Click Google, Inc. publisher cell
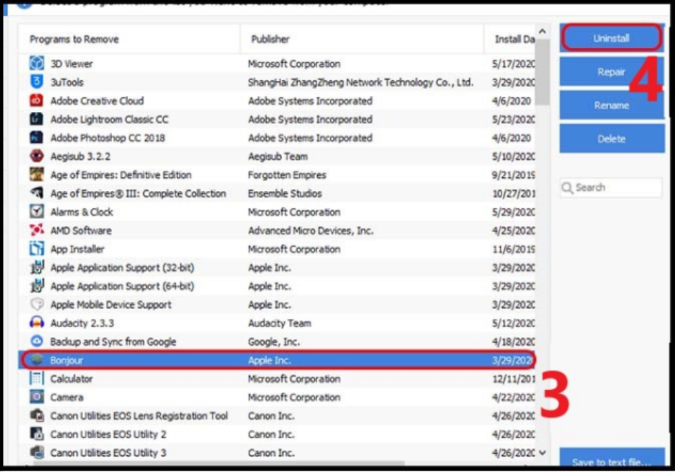This screenshot has width=675, height=472. click(x=274, y=341)
